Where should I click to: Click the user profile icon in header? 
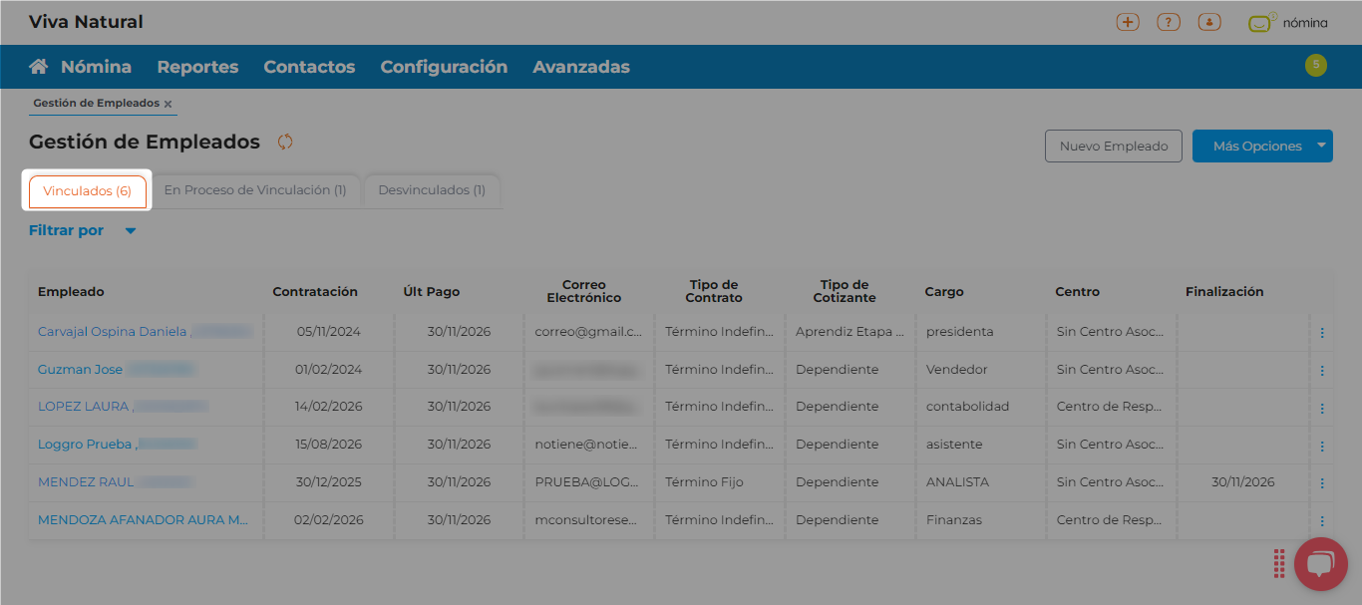pos(1209,22)
